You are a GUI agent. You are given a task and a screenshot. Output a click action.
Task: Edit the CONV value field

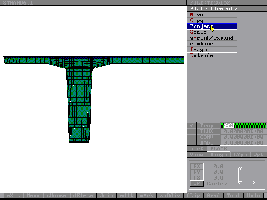click(x=243, y=137)
